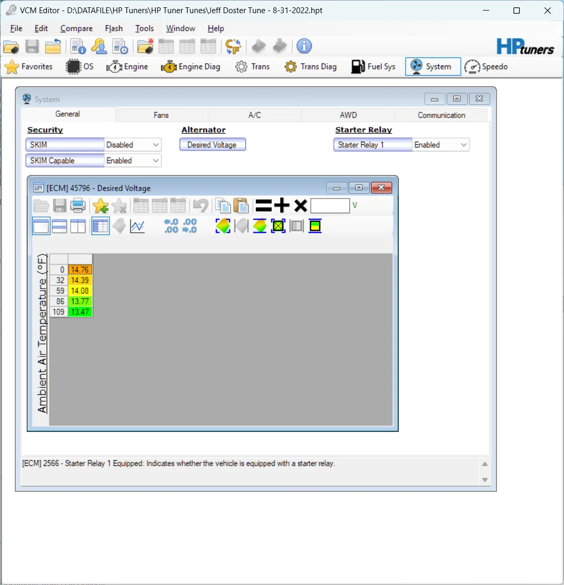
Task: Open the OS chip section
Action: click(80, 67)
